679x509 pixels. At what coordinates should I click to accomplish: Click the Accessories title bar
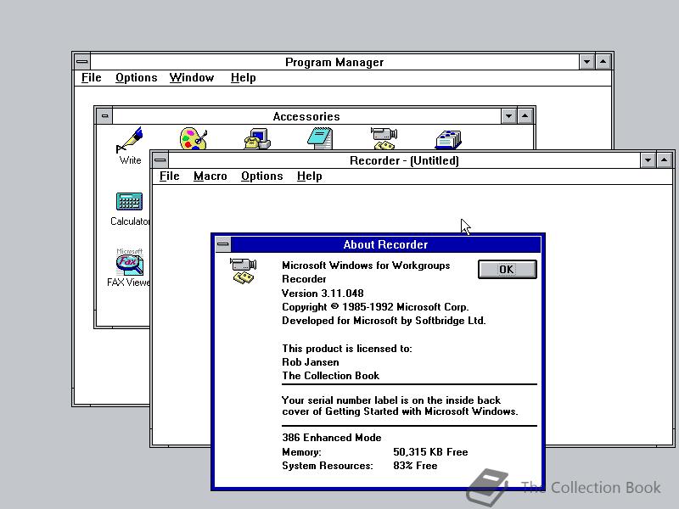coord(306,116)
